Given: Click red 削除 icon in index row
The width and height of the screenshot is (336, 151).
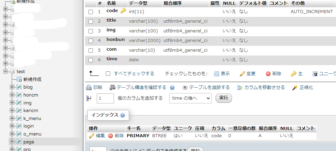Looking at the screenshot, I should point(111,136).
